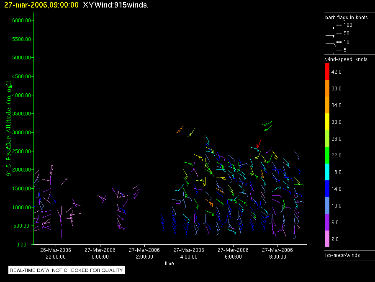This screenshot has height=282, width=375.
Task: Click the '10.0' color scale value
Action: click(x=336, y=205)
